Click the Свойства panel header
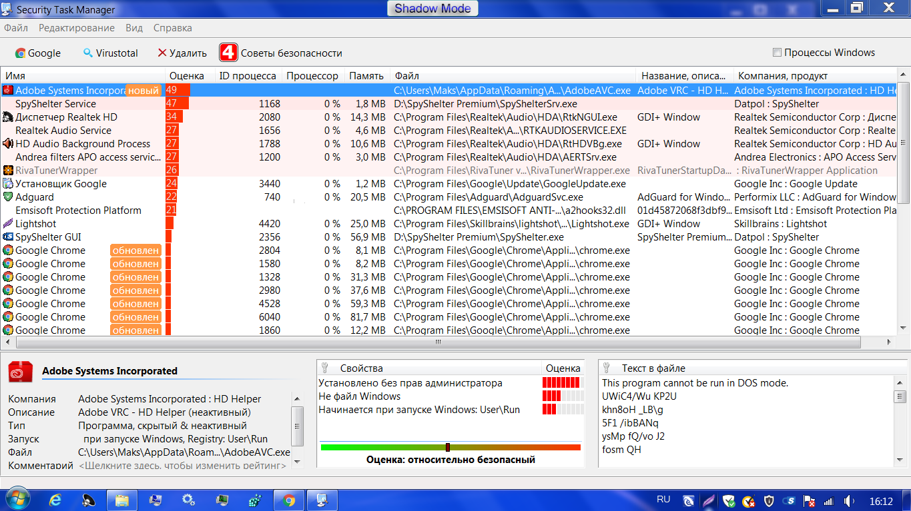Image resolution: width=911 pixels, height=511 pixels. [x=428, y=368]
